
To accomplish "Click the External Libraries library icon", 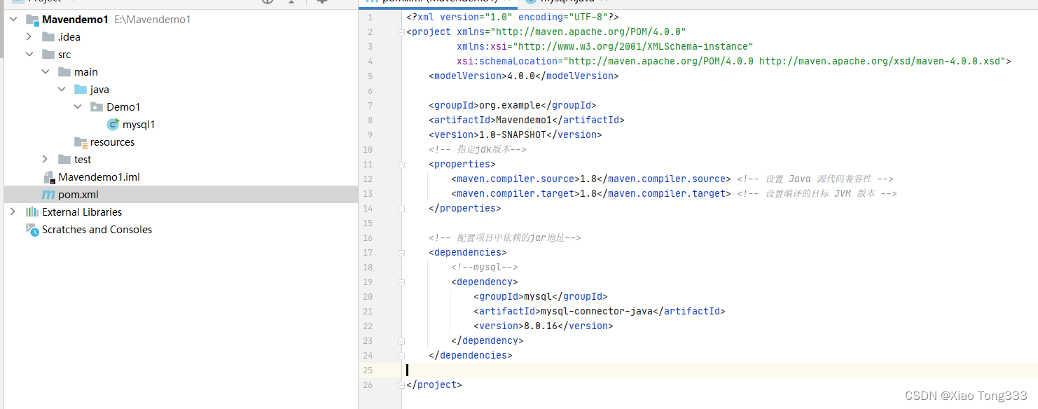I will pos(31,212).
